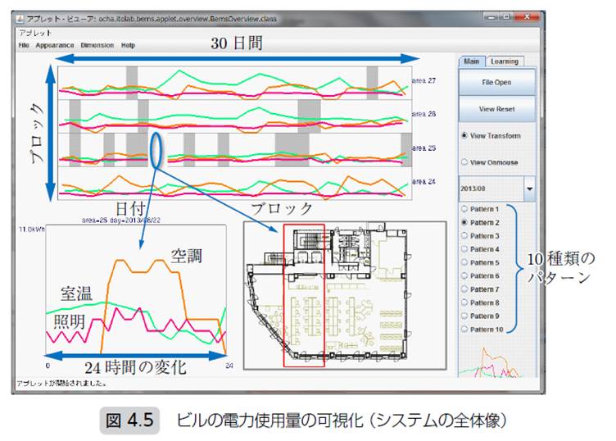Select the Pattern 10 radio button

(464, 330)
